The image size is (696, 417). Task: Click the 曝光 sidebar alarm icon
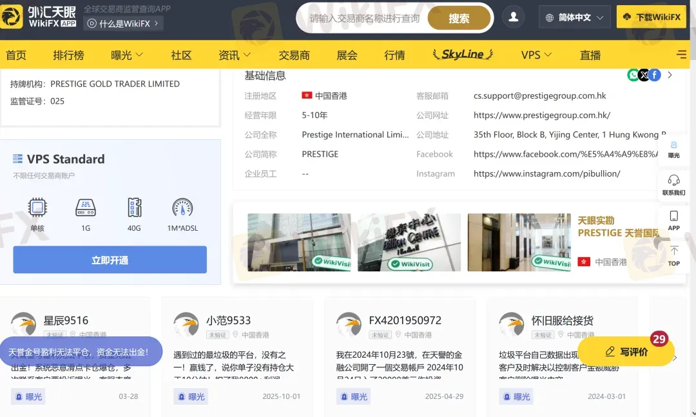tap(674, 145)
